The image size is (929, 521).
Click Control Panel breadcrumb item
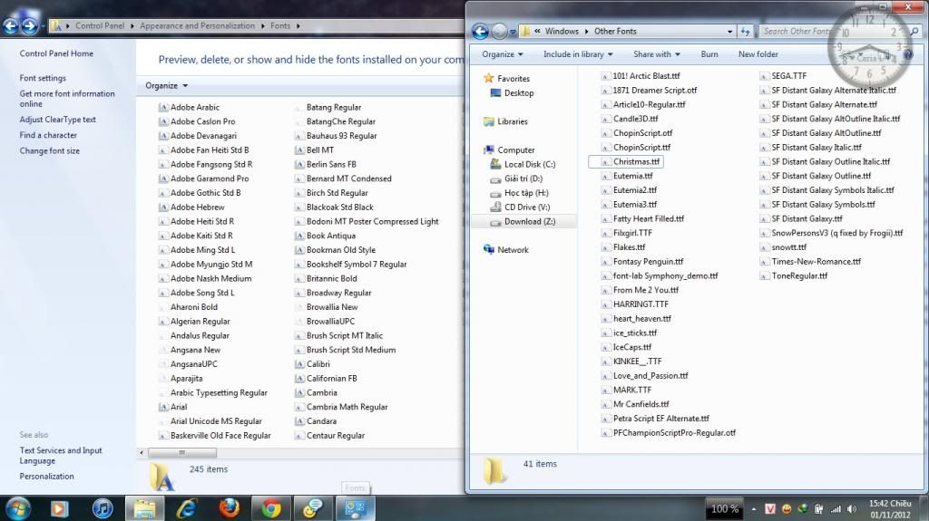(100, 26)
